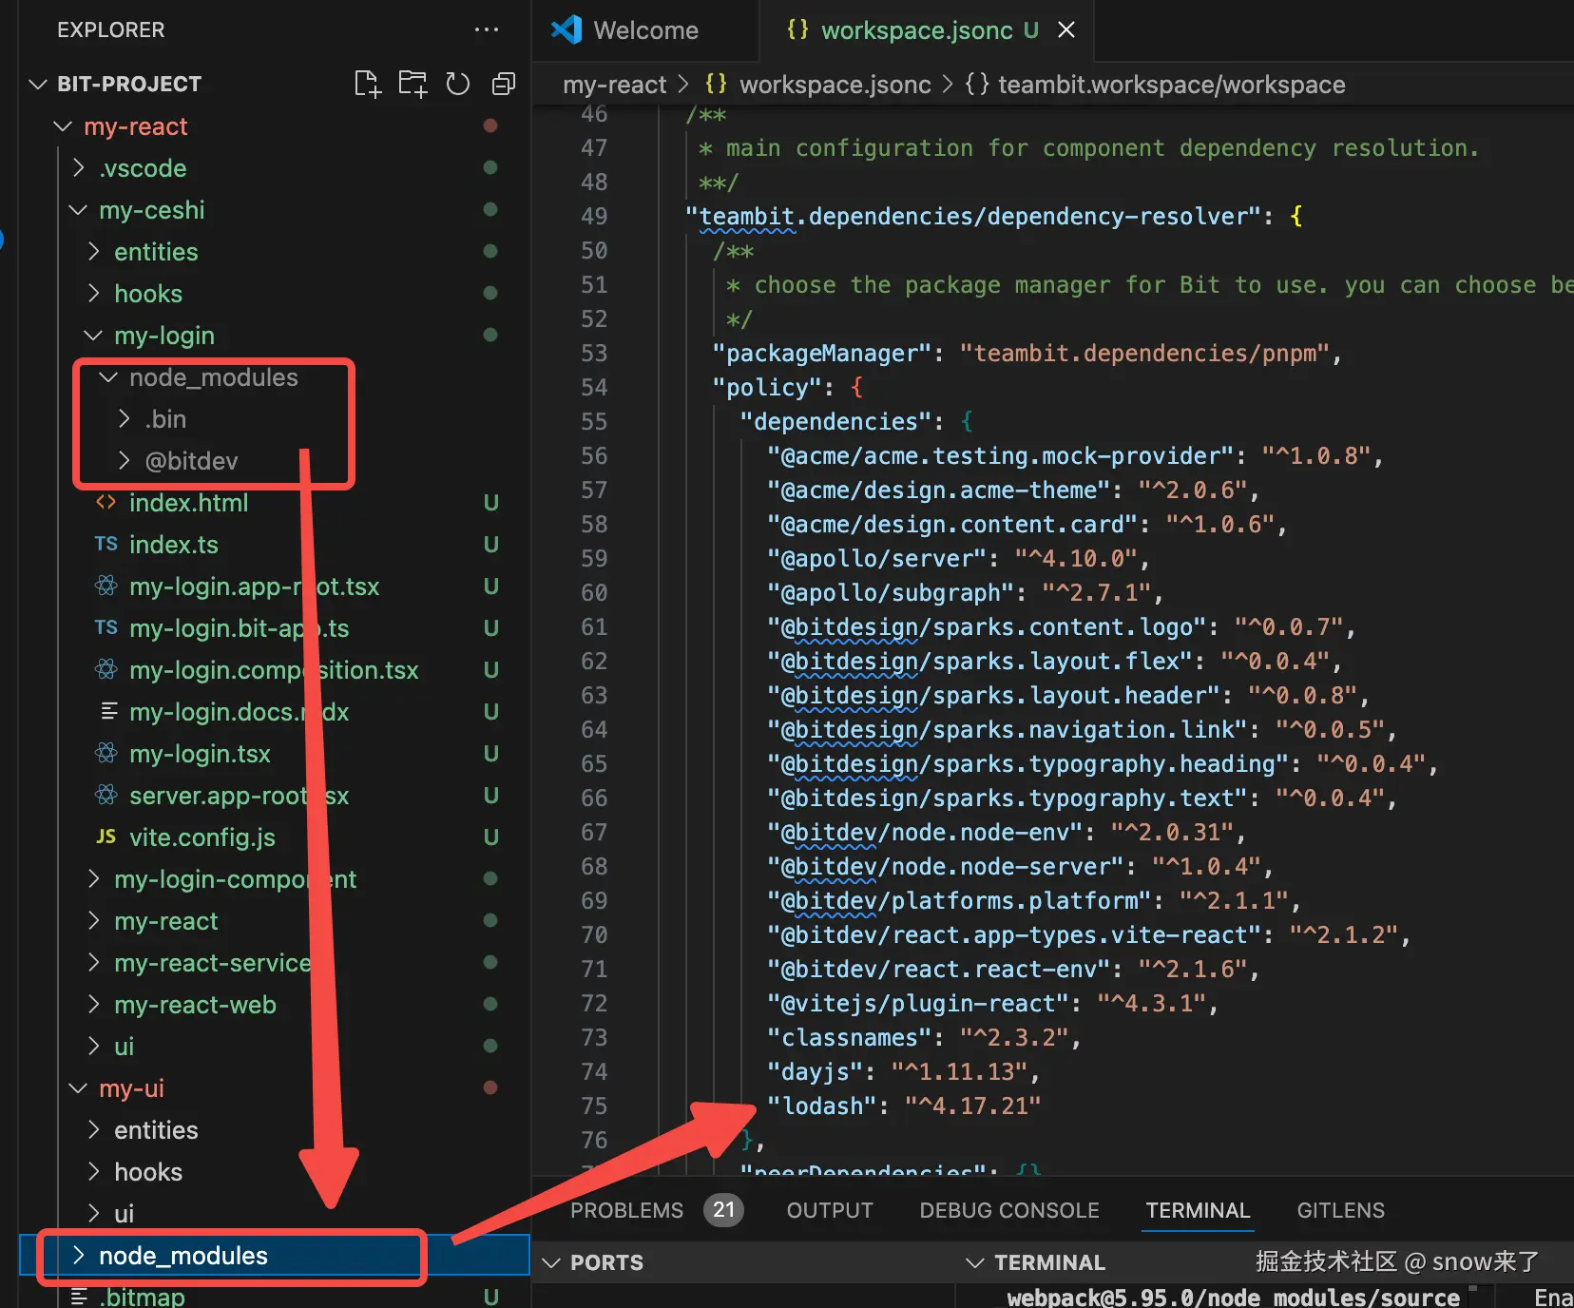Click the "classnames" dependency entry

(924, 1038)
